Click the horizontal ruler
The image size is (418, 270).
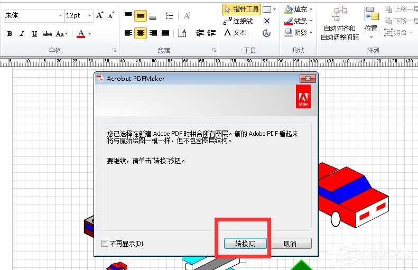click(209, 62)
